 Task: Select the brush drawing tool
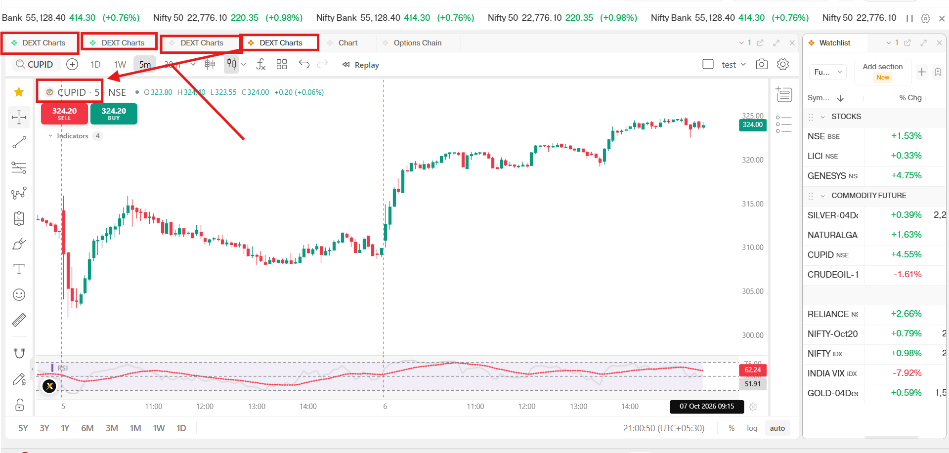19,244
